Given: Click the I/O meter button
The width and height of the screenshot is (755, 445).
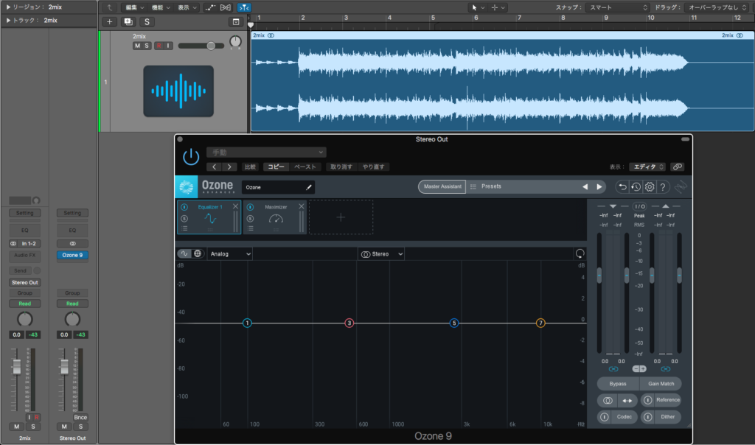Looking at the screenshot, I should click(639, 206).
